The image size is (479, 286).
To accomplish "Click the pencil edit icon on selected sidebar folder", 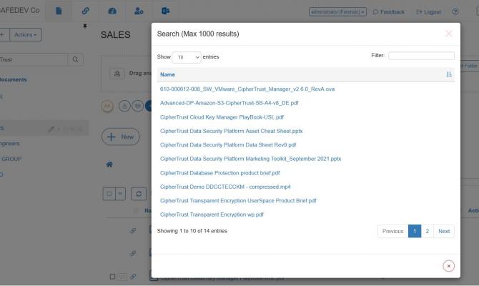I will (51, 129).
